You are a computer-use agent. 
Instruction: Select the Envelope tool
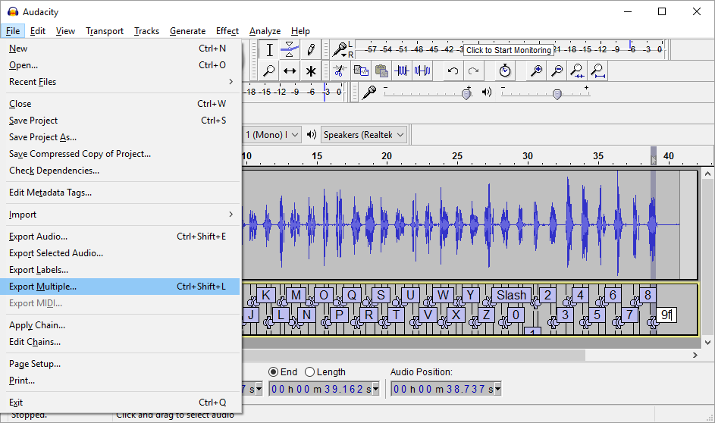(x=290, y=50)
